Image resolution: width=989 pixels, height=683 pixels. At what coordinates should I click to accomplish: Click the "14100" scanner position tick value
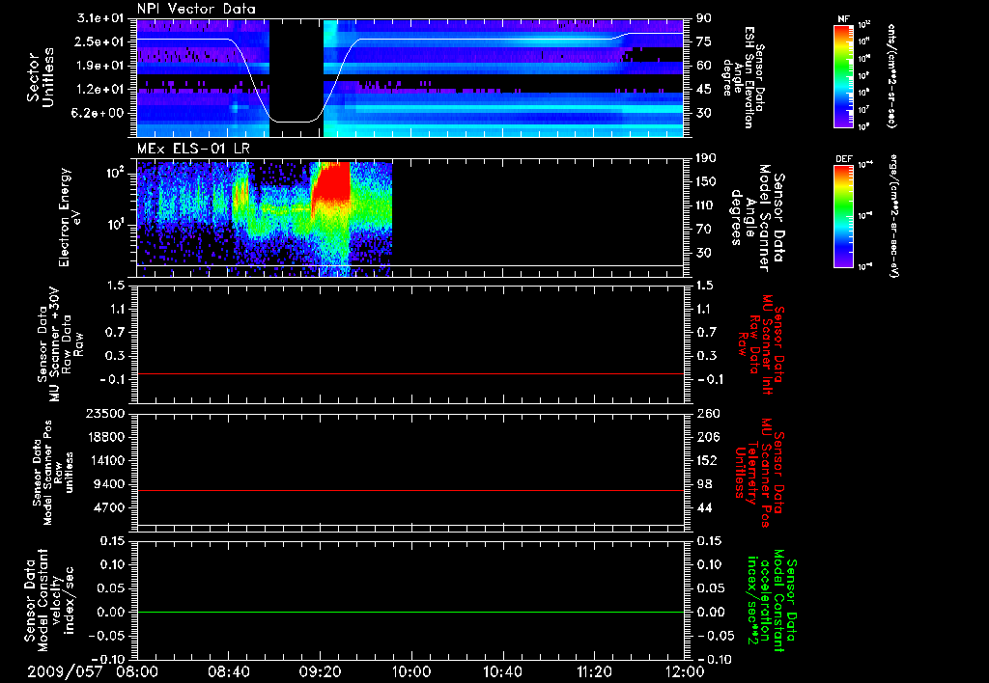[x=105, y=460]
